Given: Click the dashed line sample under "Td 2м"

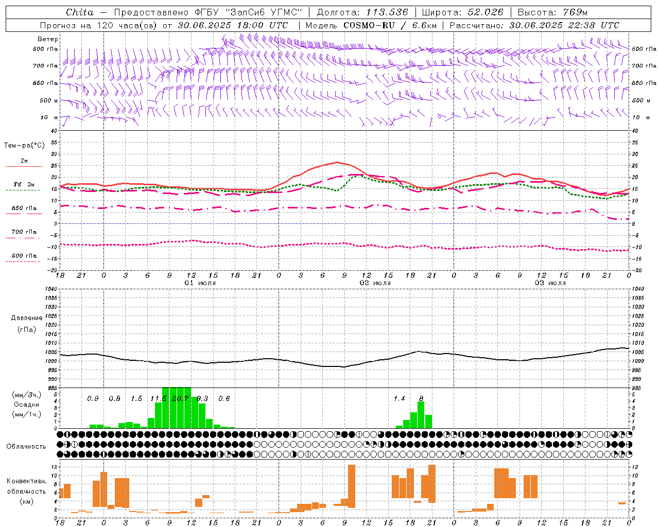Looking at the screenshot, I should tap(23, 190).
